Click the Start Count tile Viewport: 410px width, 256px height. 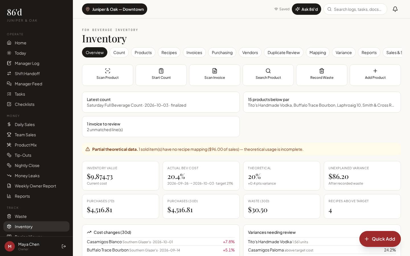point(161,75)
